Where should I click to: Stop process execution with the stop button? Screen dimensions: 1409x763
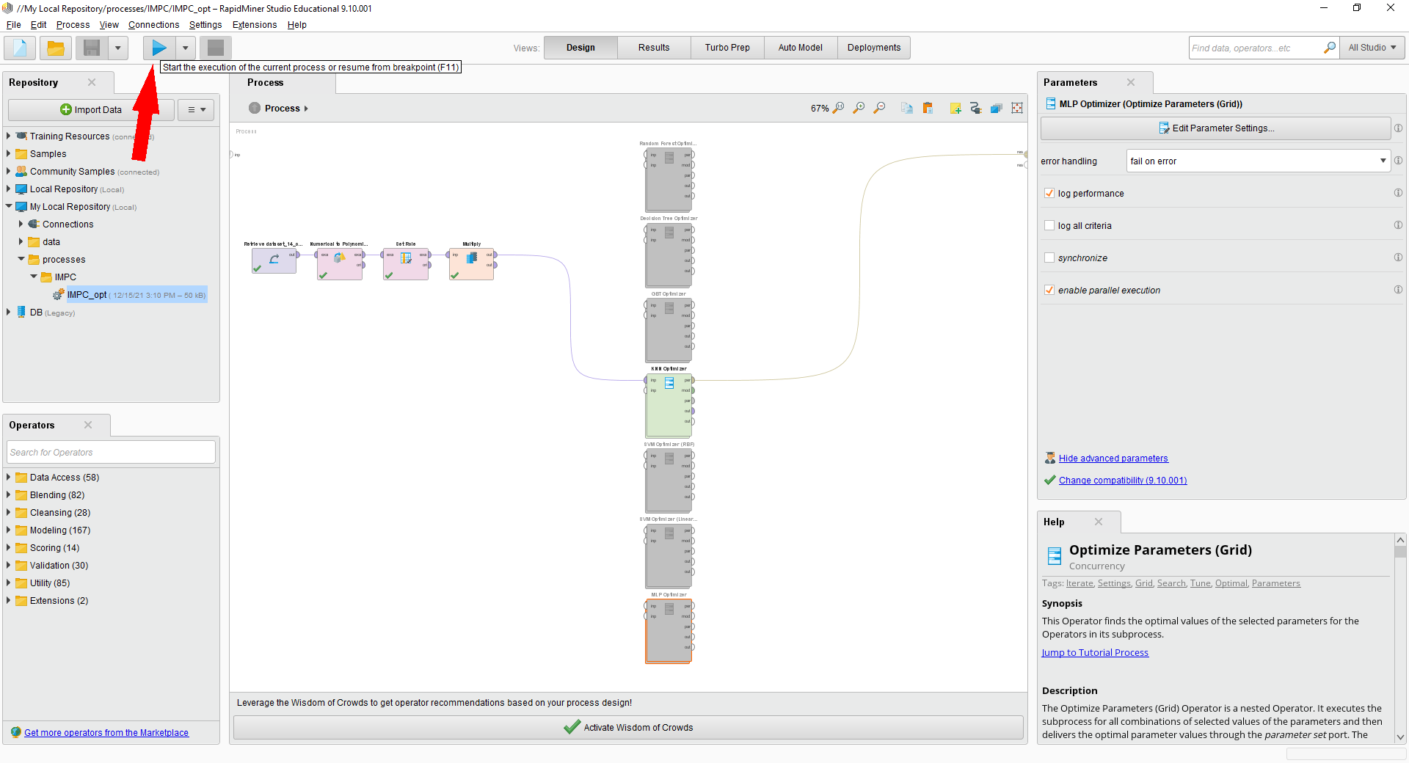216,48
